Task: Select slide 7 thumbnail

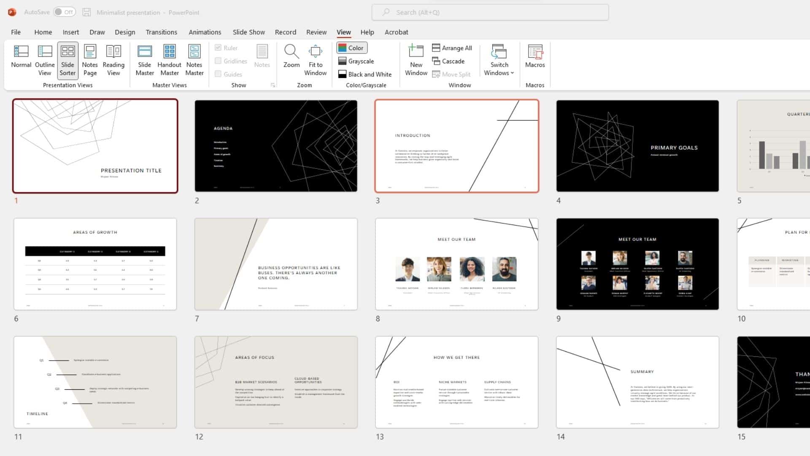Action: click(x=275, y=263)
